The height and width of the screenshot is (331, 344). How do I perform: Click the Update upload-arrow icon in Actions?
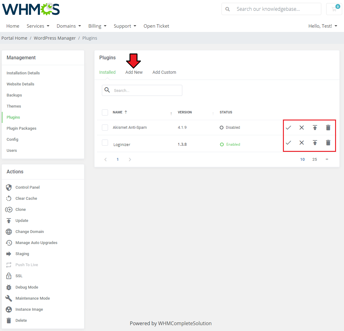9,221
